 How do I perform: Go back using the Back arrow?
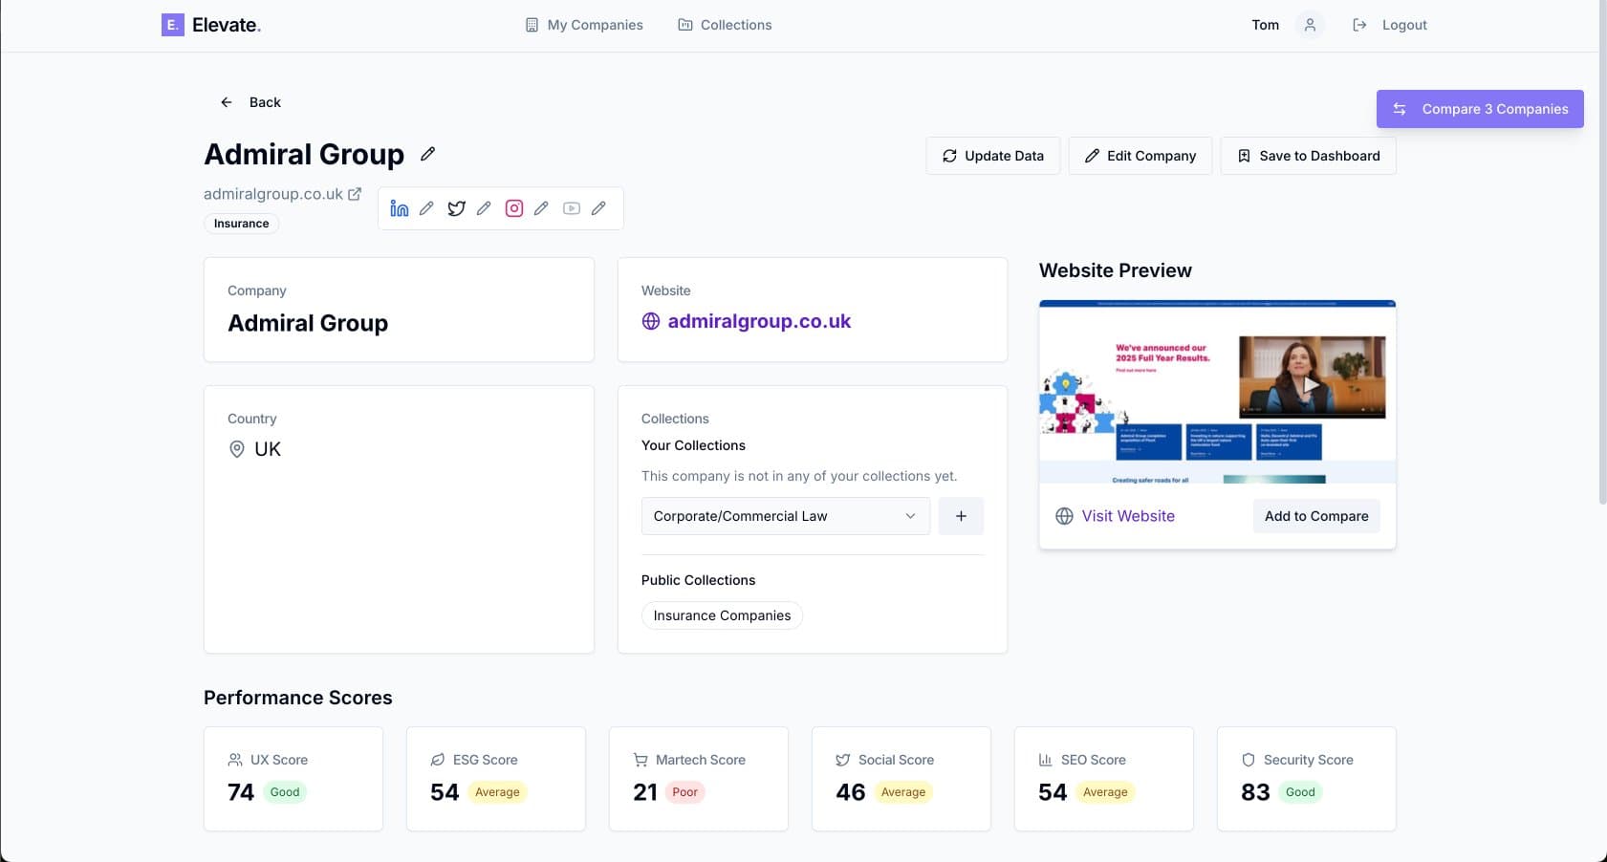point(250,102)
